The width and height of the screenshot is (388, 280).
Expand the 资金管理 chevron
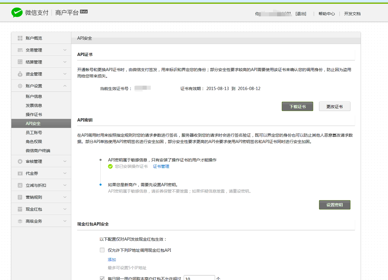[x=65, y=74]
